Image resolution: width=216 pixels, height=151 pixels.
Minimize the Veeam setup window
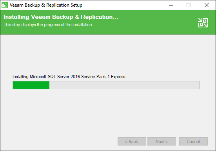pos(171,5)
